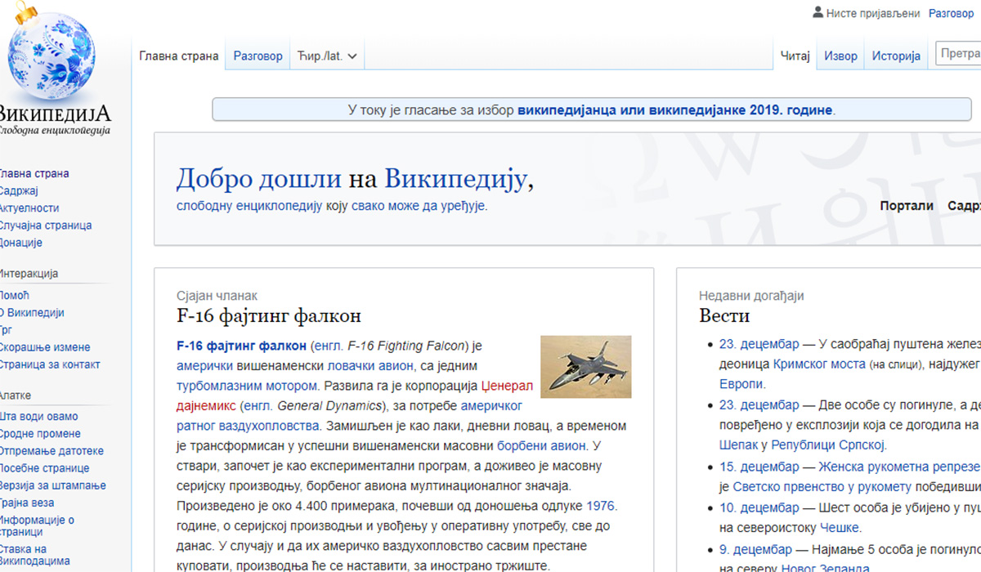Focus the Претрага search field
This screenshot has width=981, height=572.
(x=958, y=54)
